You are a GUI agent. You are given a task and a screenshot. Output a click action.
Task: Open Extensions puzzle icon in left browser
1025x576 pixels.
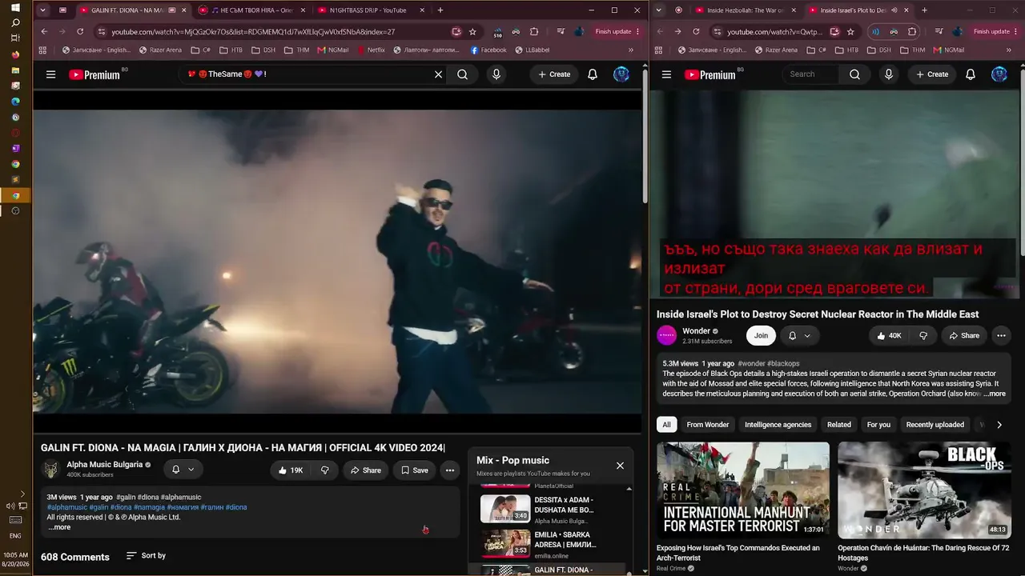(x=534, y=32)
